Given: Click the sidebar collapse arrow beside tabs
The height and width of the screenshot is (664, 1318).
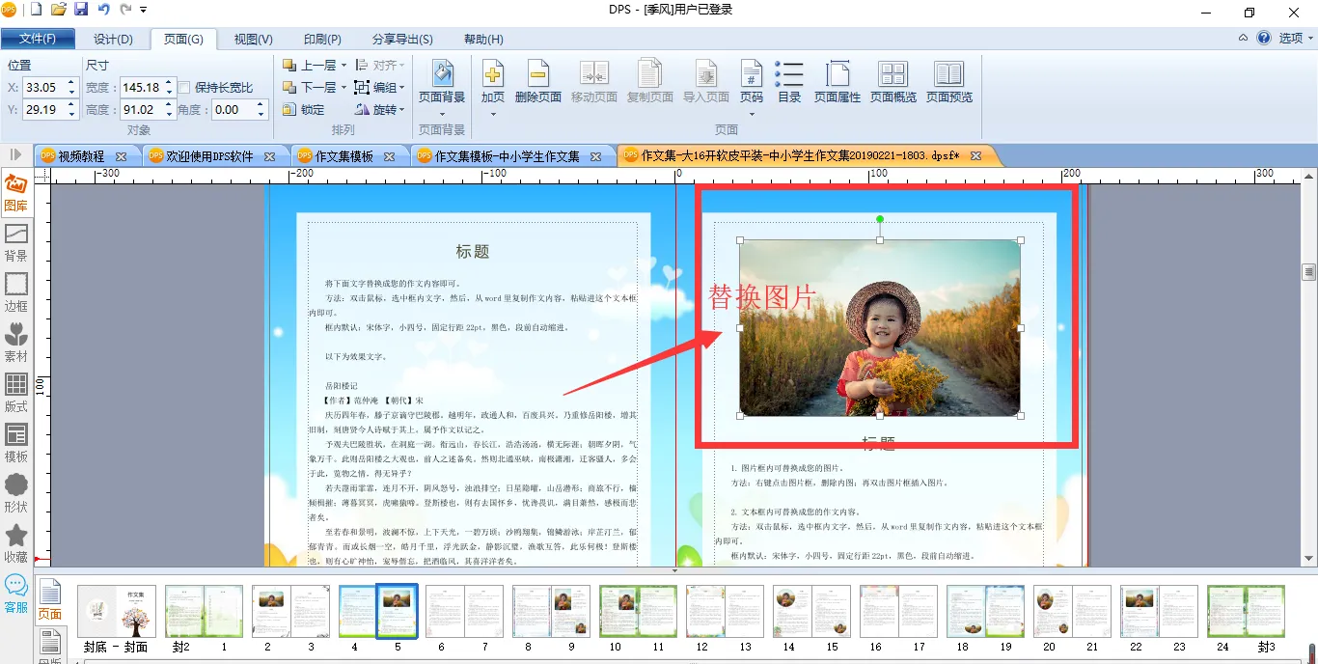Looking at the screenshot, I should click(x=15, y=154).
